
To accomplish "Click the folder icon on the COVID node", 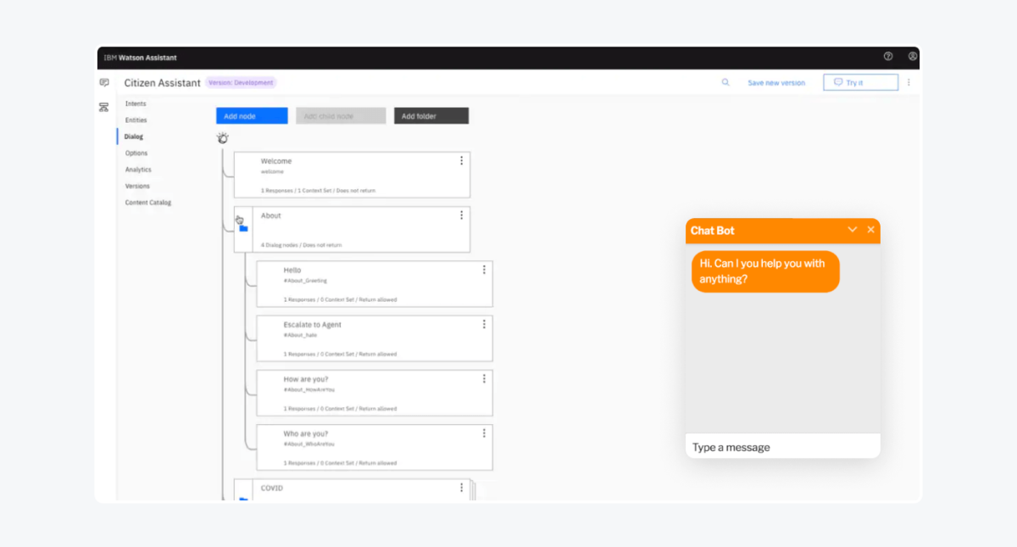I will coord(245,498).
